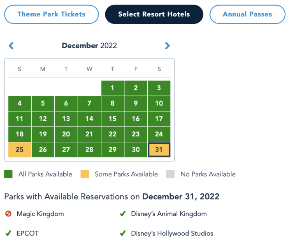Pick December 20 in the calendar

click(66, 134)
